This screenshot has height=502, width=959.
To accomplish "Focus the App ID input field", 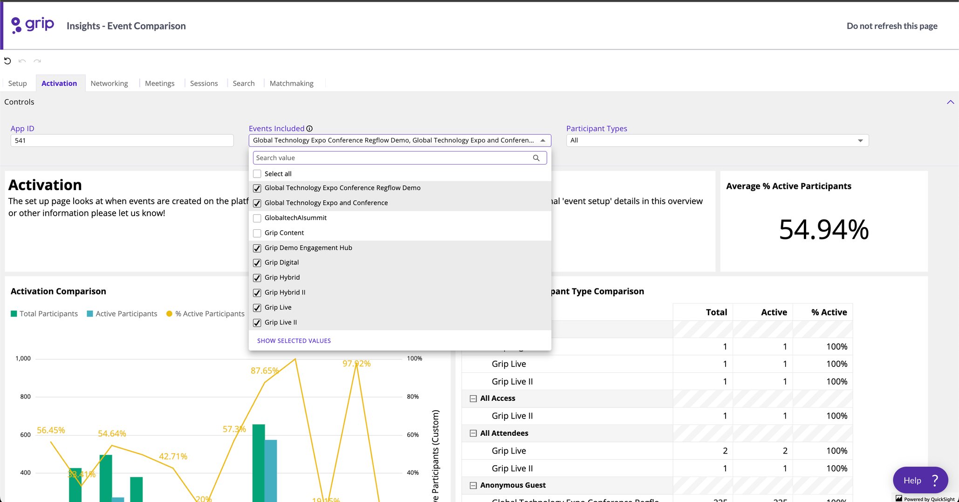I will [122, 140].
